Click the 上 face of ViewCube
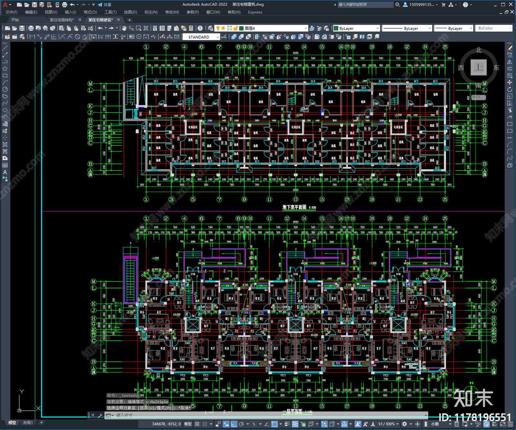The image size is (516, 430). click(479, 68)
